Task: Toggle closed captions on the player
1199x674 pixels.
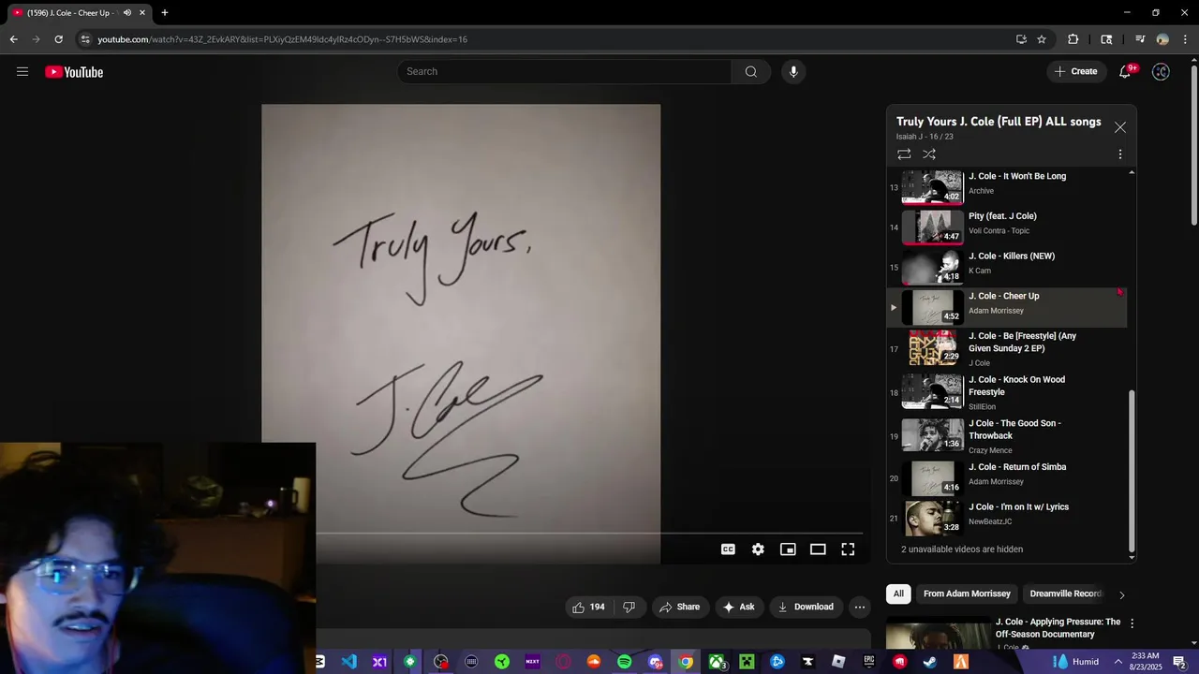Action: 728,549
